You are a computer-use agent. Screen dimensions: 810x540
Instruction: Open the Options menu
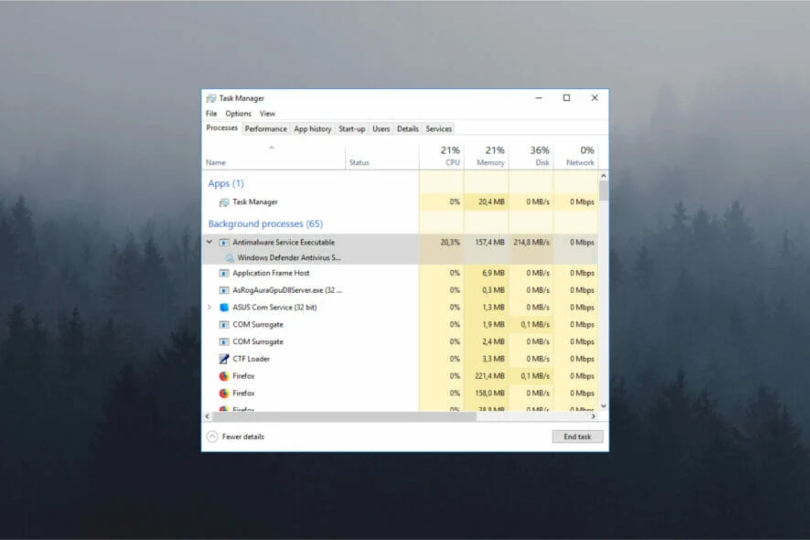click(x=238, y=113)
